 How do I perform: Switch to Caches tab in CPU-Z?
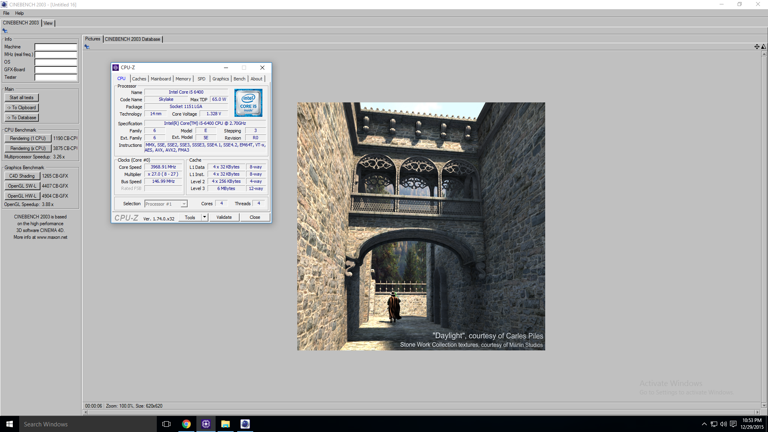pos(139,79)
